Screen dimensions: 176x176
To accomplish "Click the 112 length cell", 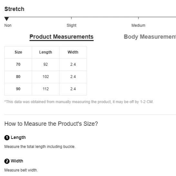I will pos(45,89).
